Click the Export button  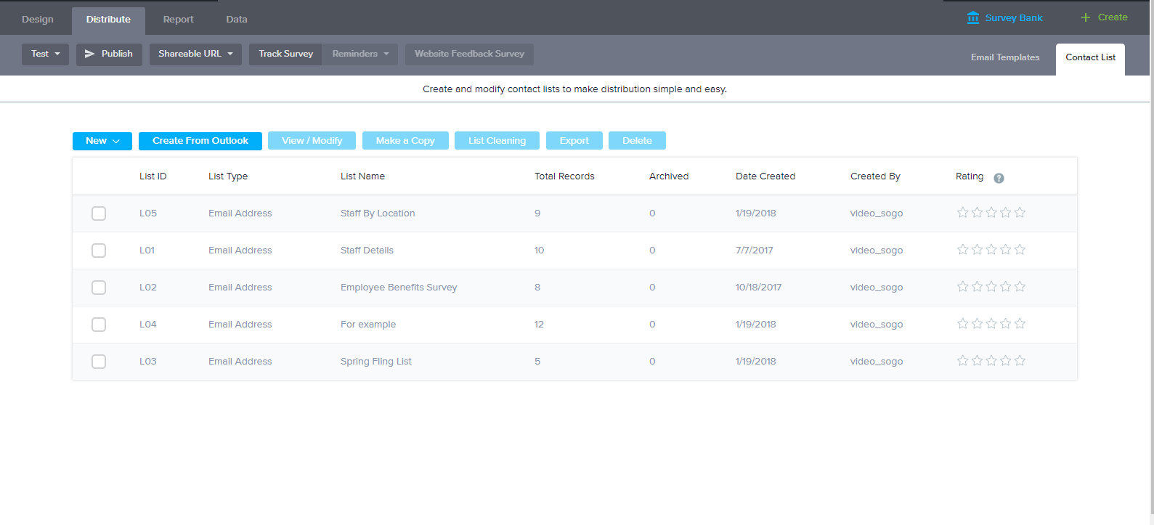[574, 141]
